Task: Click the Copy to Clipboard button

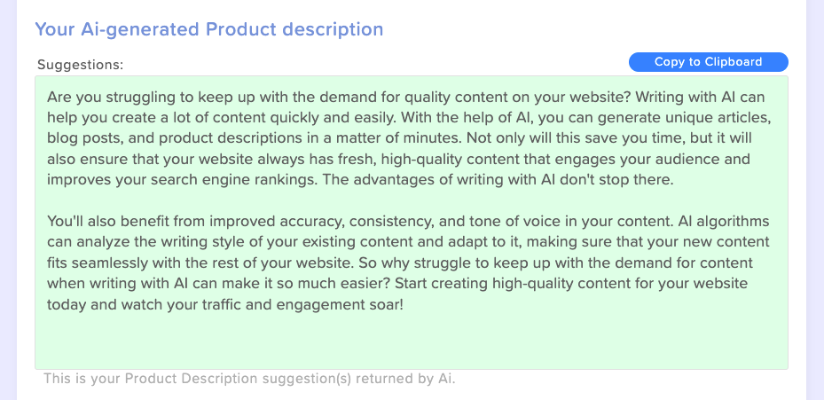Action: pos(709,62)
